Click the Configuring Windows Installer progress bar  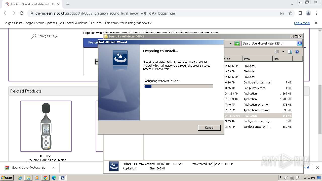tap(179, 86)
